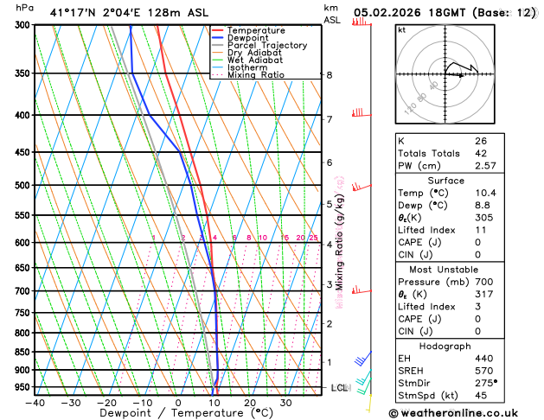Click the 'Surface' section heading

(445, 181)
